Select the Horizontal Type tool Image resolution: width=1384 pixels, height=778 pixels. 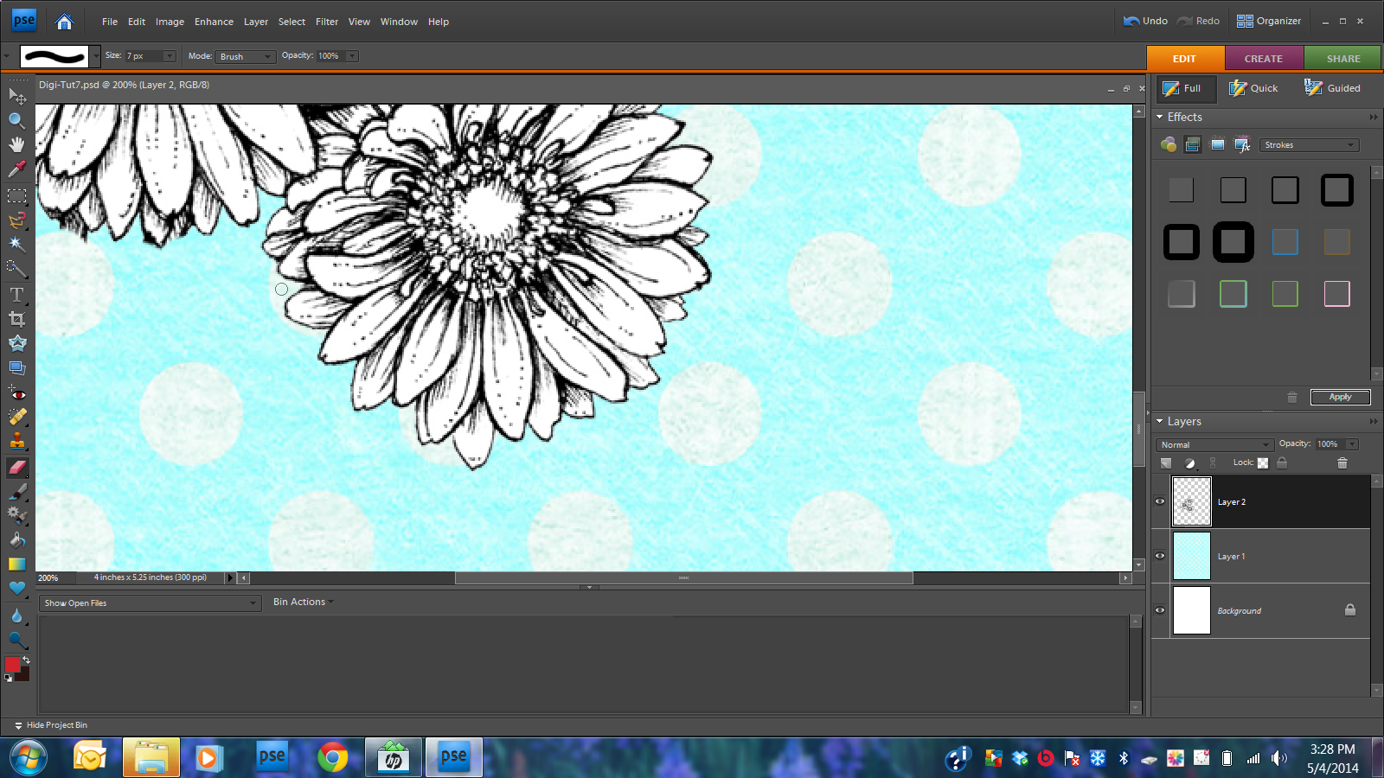click(16, 295)
